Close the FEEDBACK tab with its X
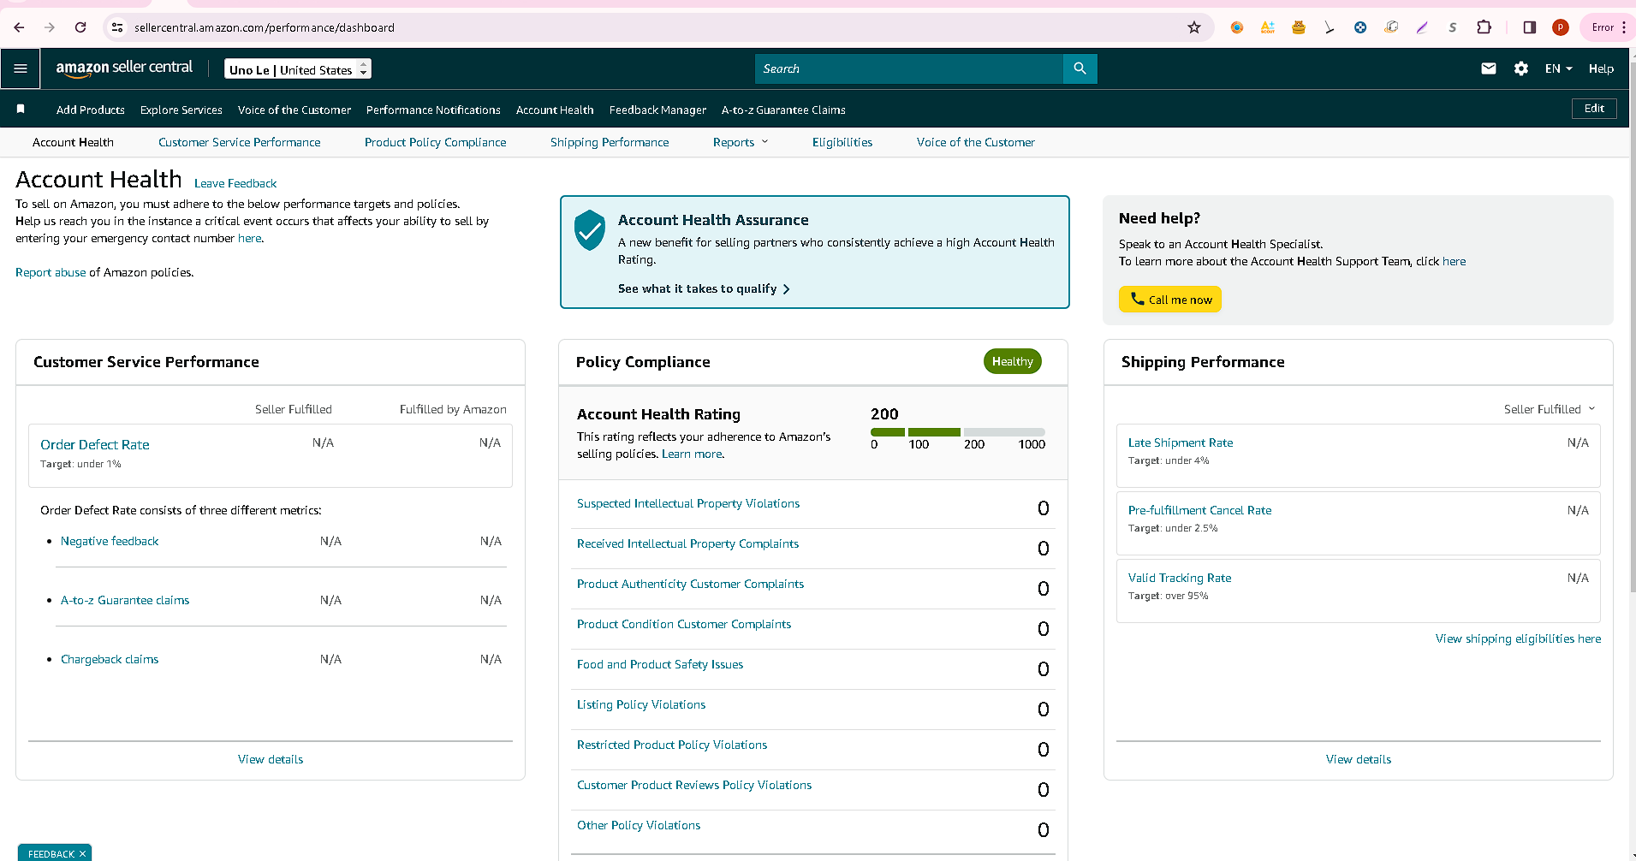 tap(82, 853)
